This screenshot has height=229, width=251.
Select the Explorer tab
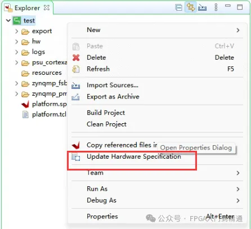pos(28,8)
